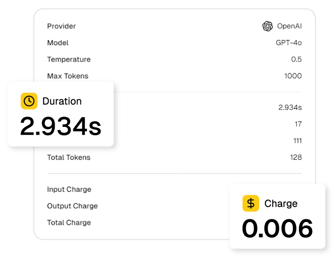Click the Total Tokens label
Screen dimensions: 333x257
coord(69,158)
